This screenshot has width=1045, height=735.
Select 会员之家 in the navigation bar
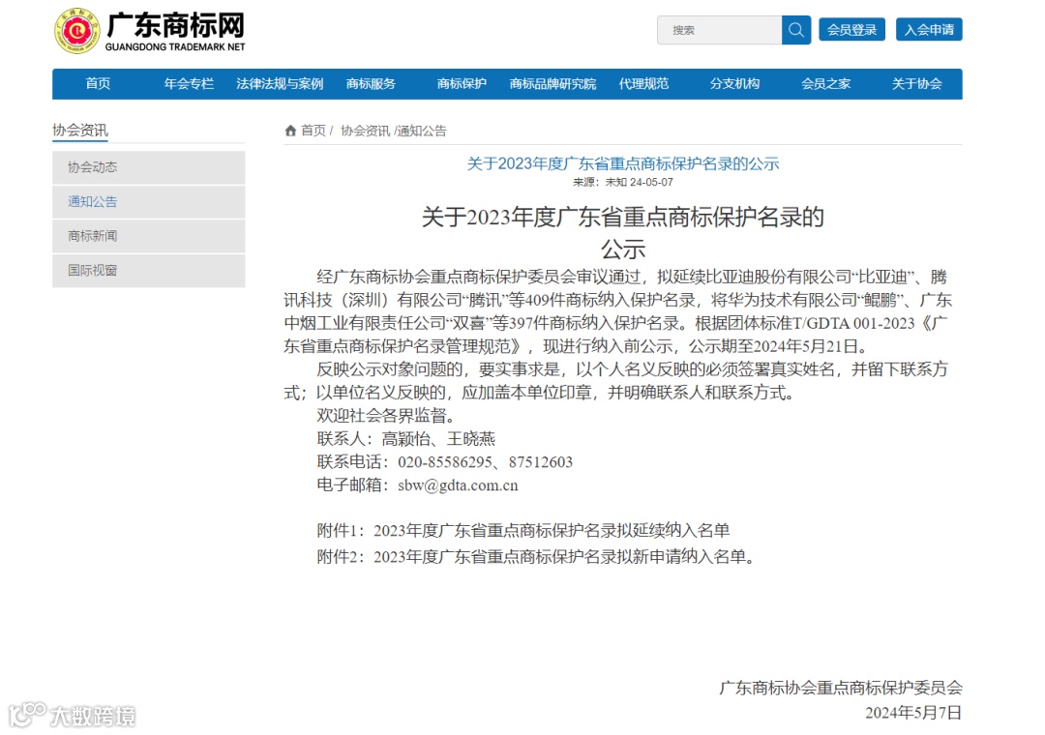click(x=825, y=84)
